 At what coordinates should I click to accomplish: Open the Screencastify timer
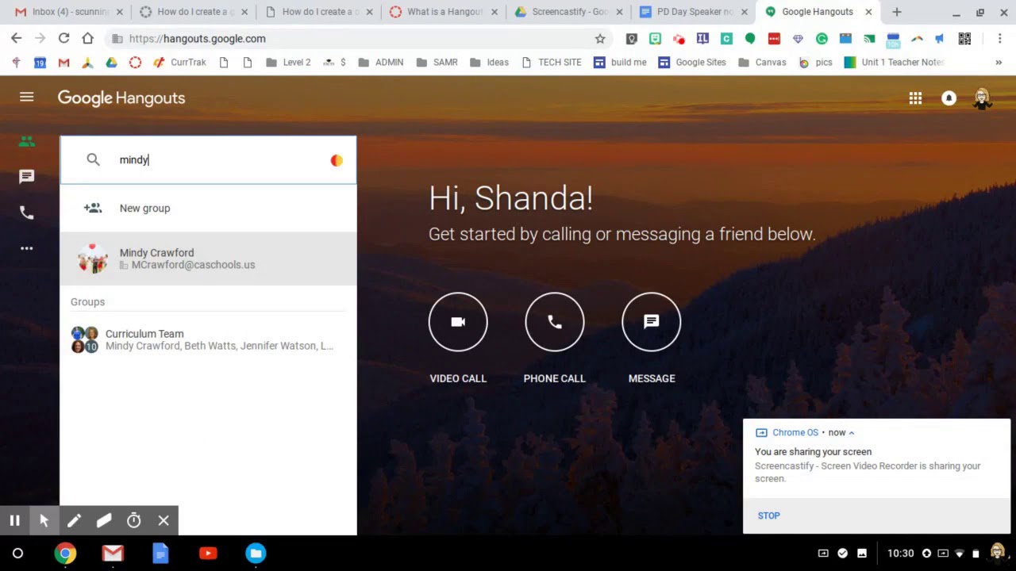click(133, 520)
